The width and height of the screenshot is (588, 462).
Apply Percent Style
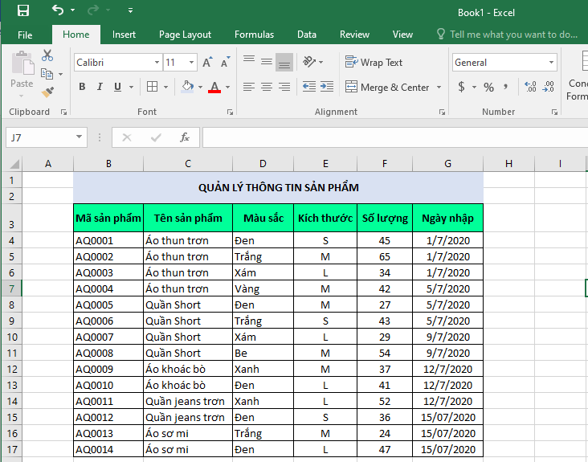tap(488, 87)
